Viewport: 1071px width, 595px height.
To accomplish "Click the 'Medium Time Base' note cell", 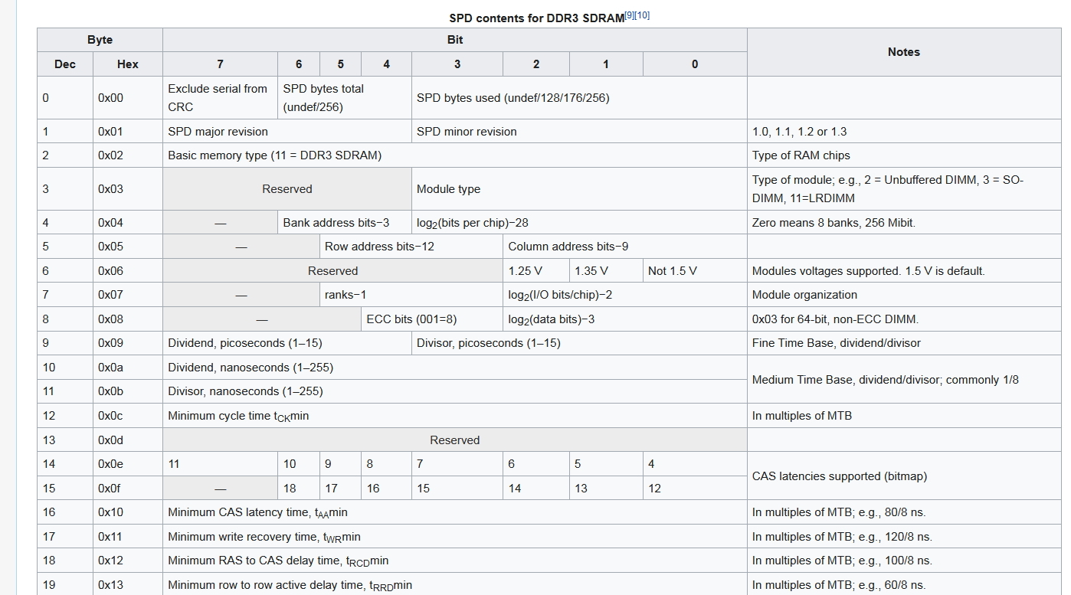I will tap(886, 380).
